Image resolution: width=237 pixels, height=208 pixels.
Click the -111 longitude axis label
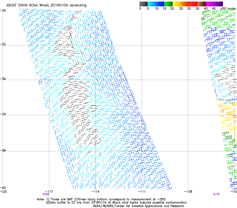coord(142,192)
